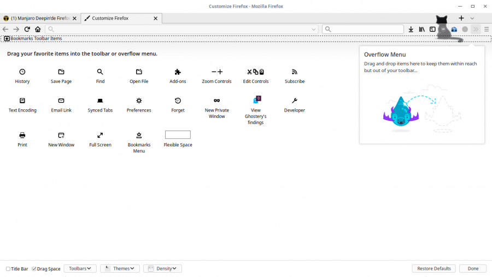This screenshot has height=277, width=492.
Task: Click the Restore Defaults button
Action: pyautogui.click(x=434, y=268)
